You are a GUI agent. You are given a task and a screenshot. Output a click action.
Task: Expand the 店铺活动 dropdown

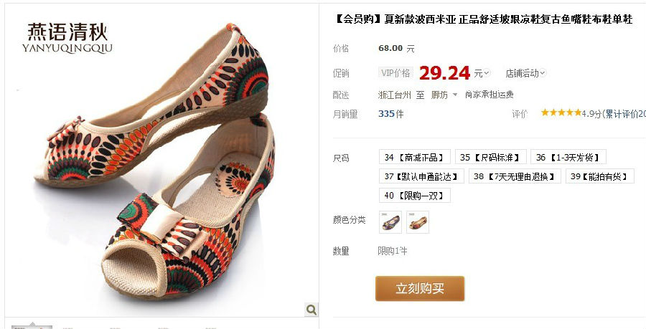pos(525,73)
